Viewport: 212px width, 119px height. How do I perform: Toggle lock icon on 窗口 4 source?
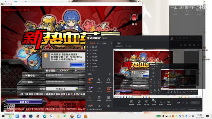click(x=90, y=50)
